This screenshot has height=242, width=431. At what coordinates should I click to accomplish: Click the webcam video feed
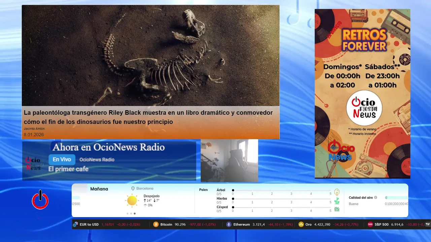229,161
